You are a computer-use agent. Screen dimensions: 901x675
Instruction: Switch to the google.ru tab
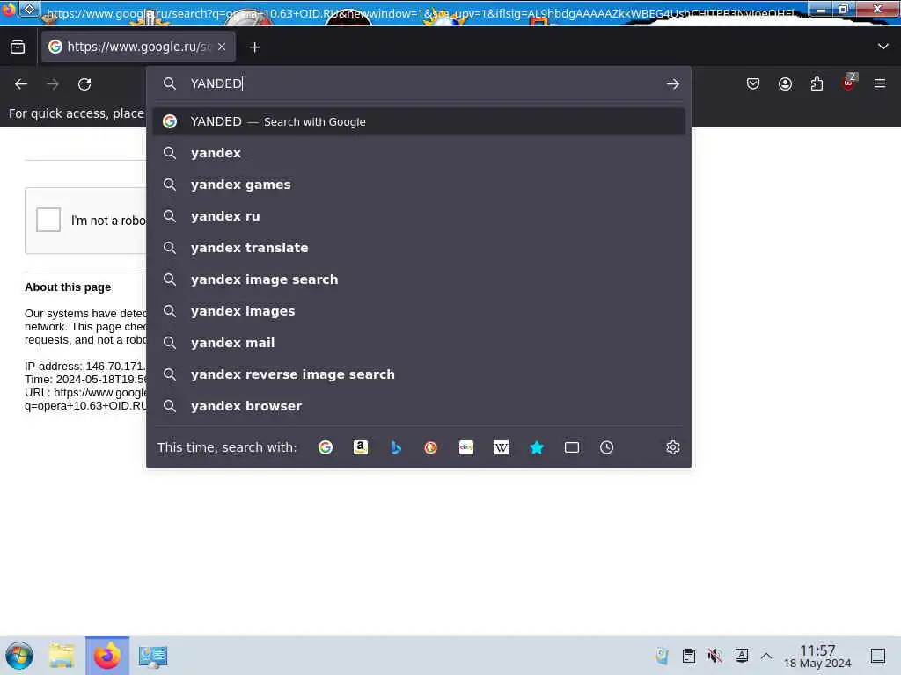tap(138, 47)
